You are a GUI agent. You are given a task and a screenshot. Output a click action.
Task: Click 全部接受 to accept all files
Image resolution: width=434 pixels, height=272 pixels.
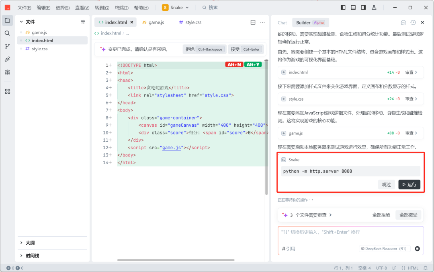pos(408,215)
